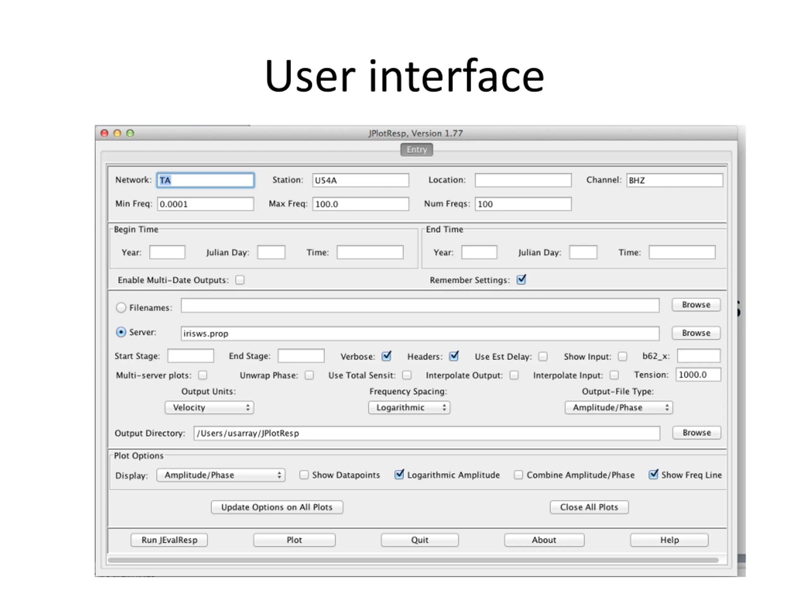809x607 pixels.
Task: Click into the Station input field
Action: (x=360, y=181)
